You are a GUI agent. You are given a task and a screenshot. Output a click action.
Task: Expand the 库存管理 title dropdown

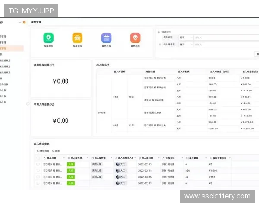pos(43,22)
